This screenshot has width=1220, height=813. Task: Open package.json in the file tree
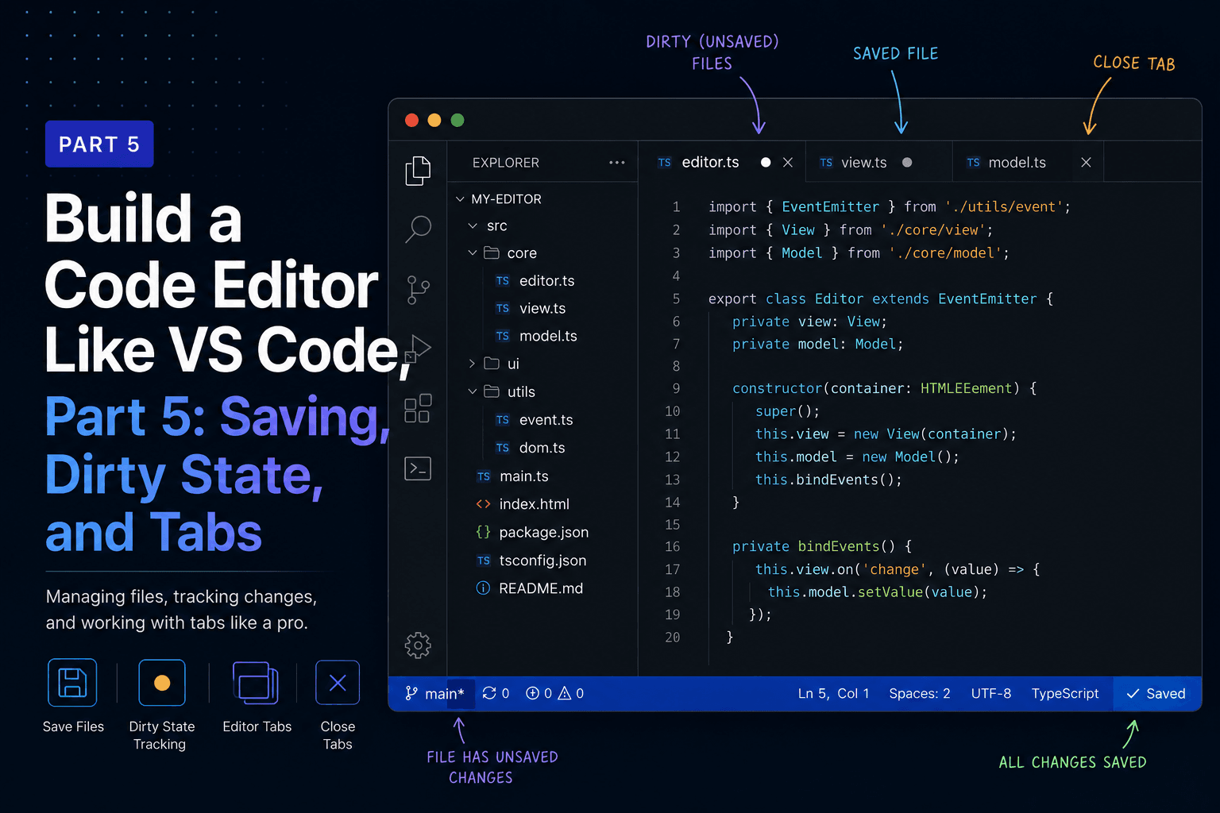point(543,532)
